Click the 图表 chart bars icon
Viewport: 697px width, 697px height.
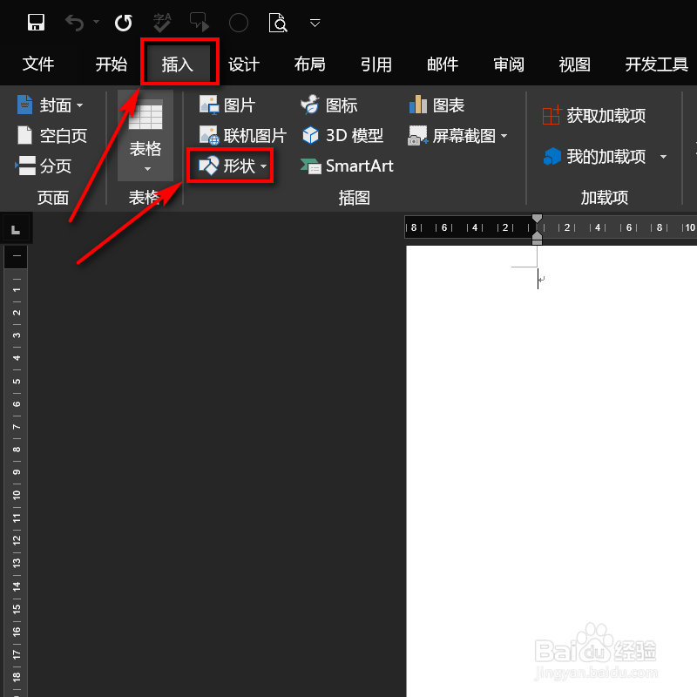(x=418, y=105)
